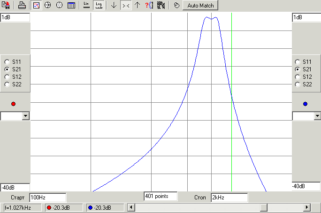Click the start frequency 100Hz field

pyautogui.click(x=48, y=198)
